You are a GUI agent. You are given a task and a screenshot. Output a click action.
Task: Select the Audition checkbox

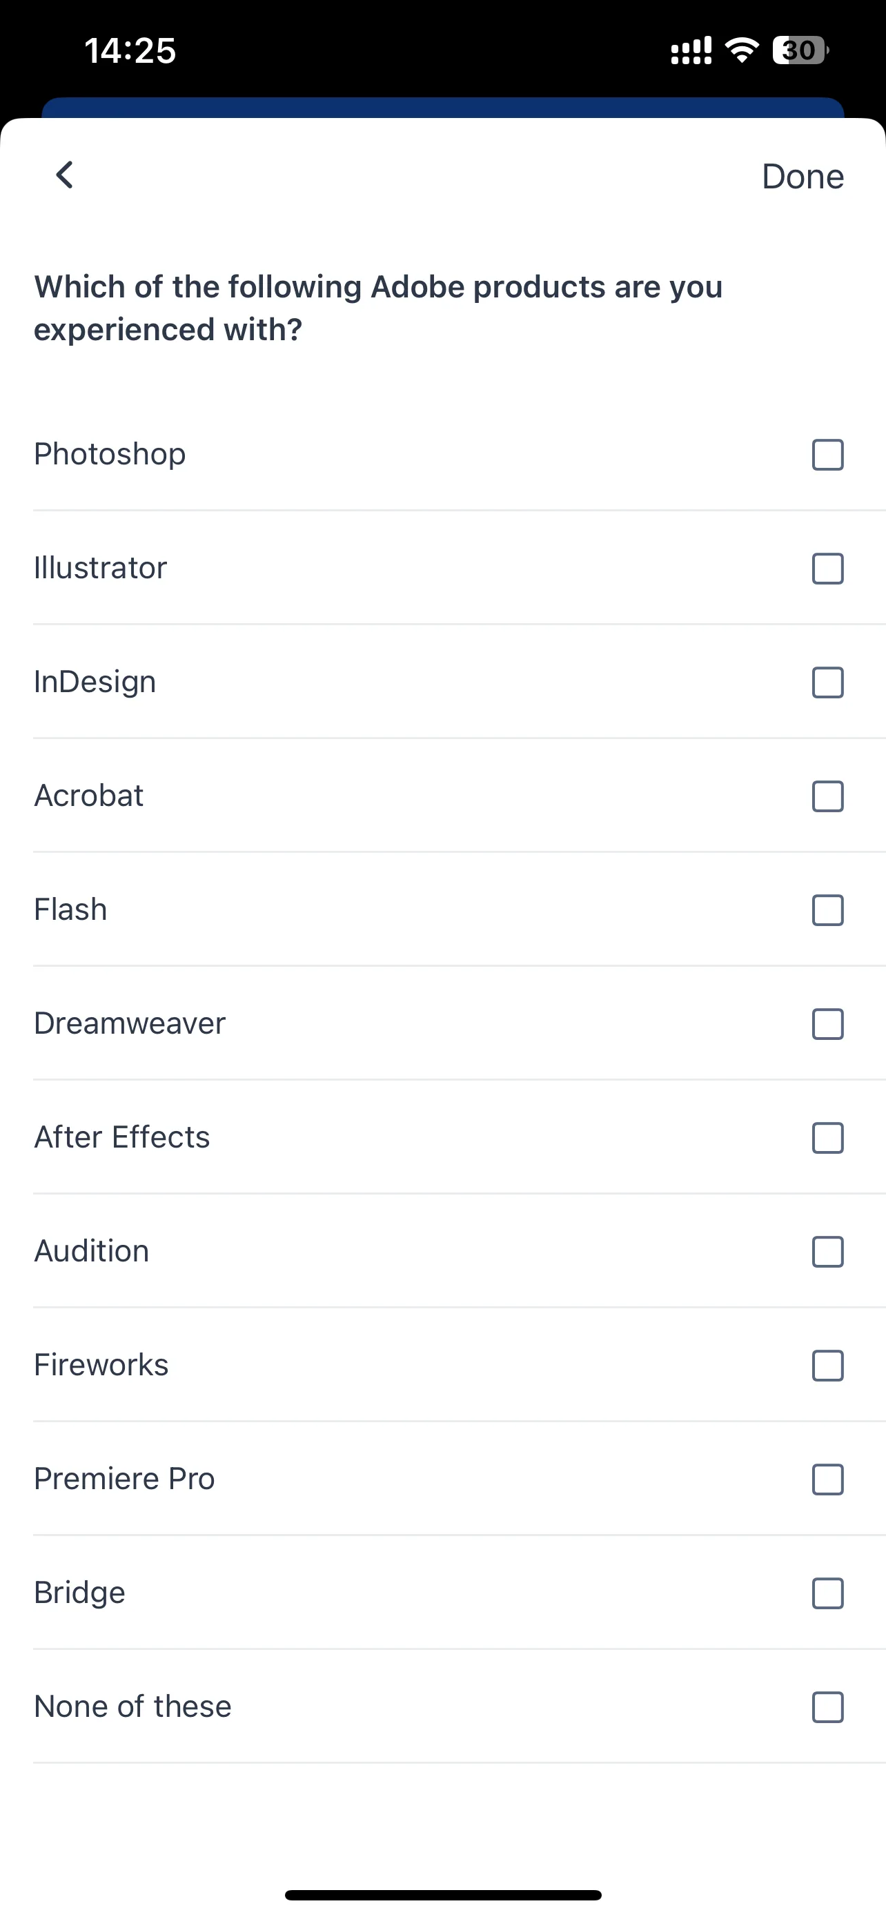[x=827, y=1252]
